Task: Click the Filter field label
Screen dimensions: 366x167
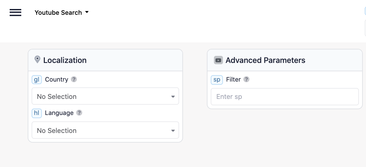Action: (x=233, y=79)
